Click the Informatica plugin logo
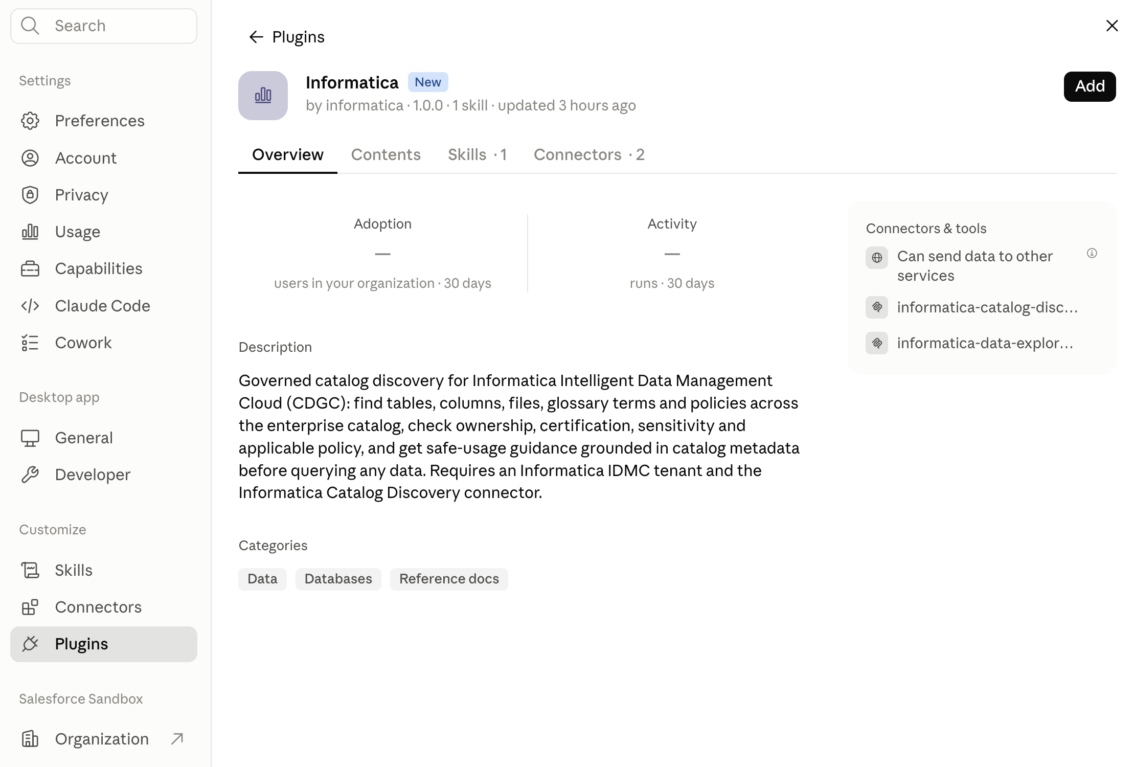The width and height of the screenshot is (1134, 767). coord(263,96)
